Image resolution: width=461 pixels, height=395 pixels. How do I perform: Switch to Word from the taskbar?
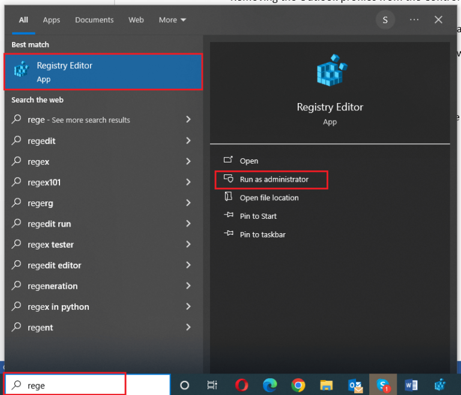click(411, 385)
